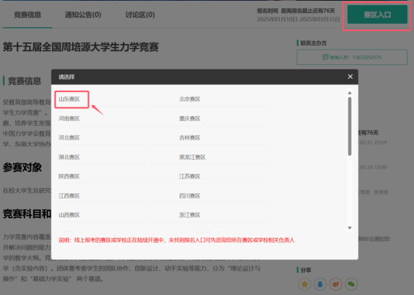Select 黑龙江赛区 option
Screen dimensions: 414x295
tap(193, 157)
